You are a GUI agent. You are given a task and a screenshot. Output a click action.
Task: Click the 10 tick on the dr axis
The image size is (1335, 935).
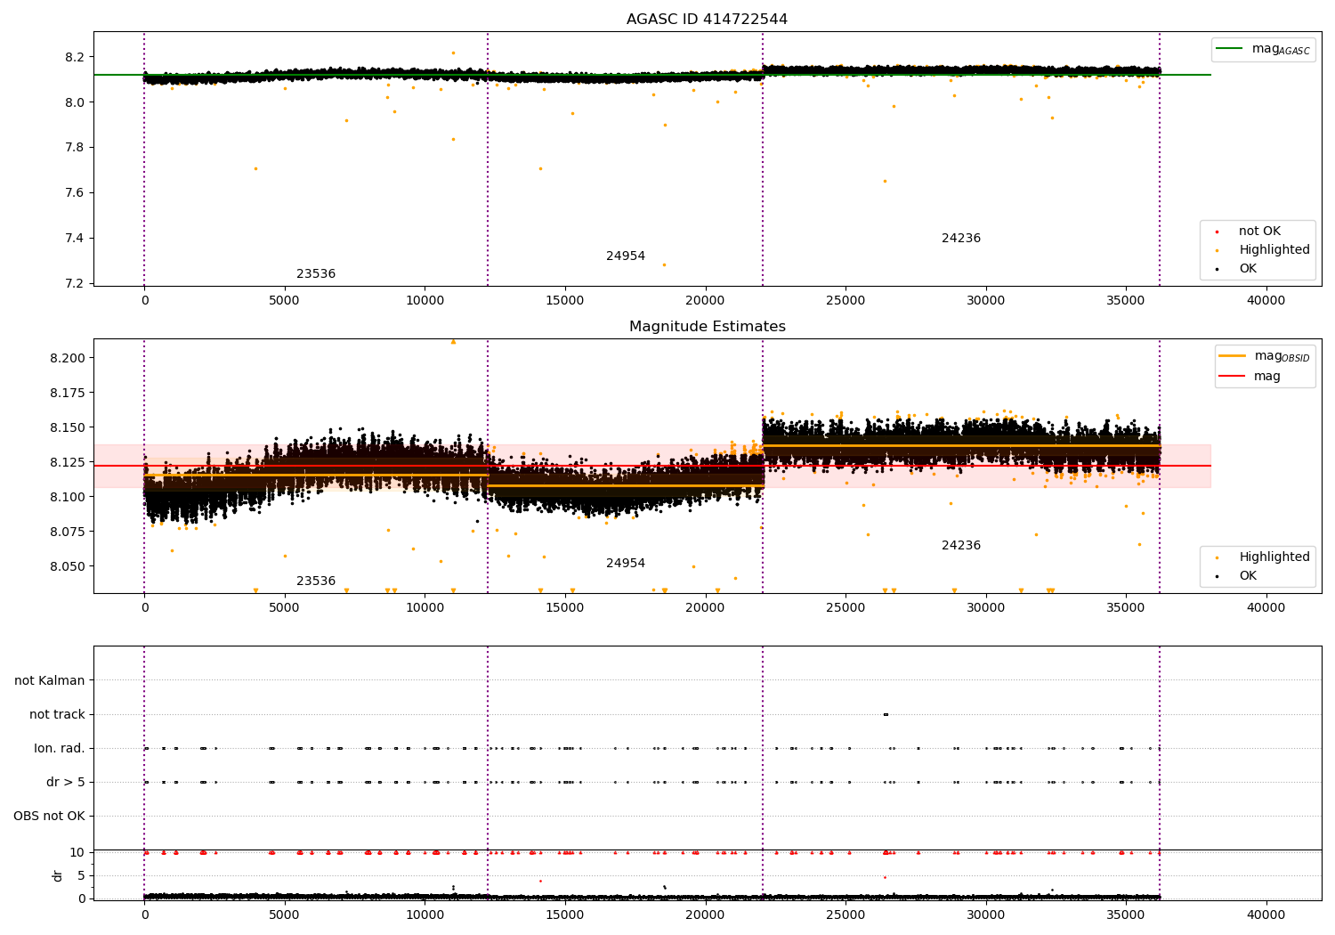point(77,853)
